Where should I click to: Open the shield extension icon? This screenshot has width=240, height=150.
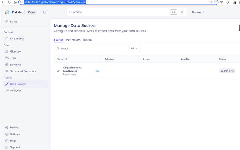222,2
